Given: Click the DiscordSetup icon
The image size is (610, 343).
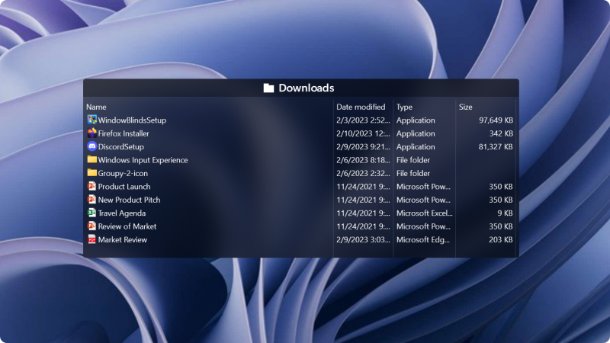Looking at the screenshot, I should click(91, 146).
